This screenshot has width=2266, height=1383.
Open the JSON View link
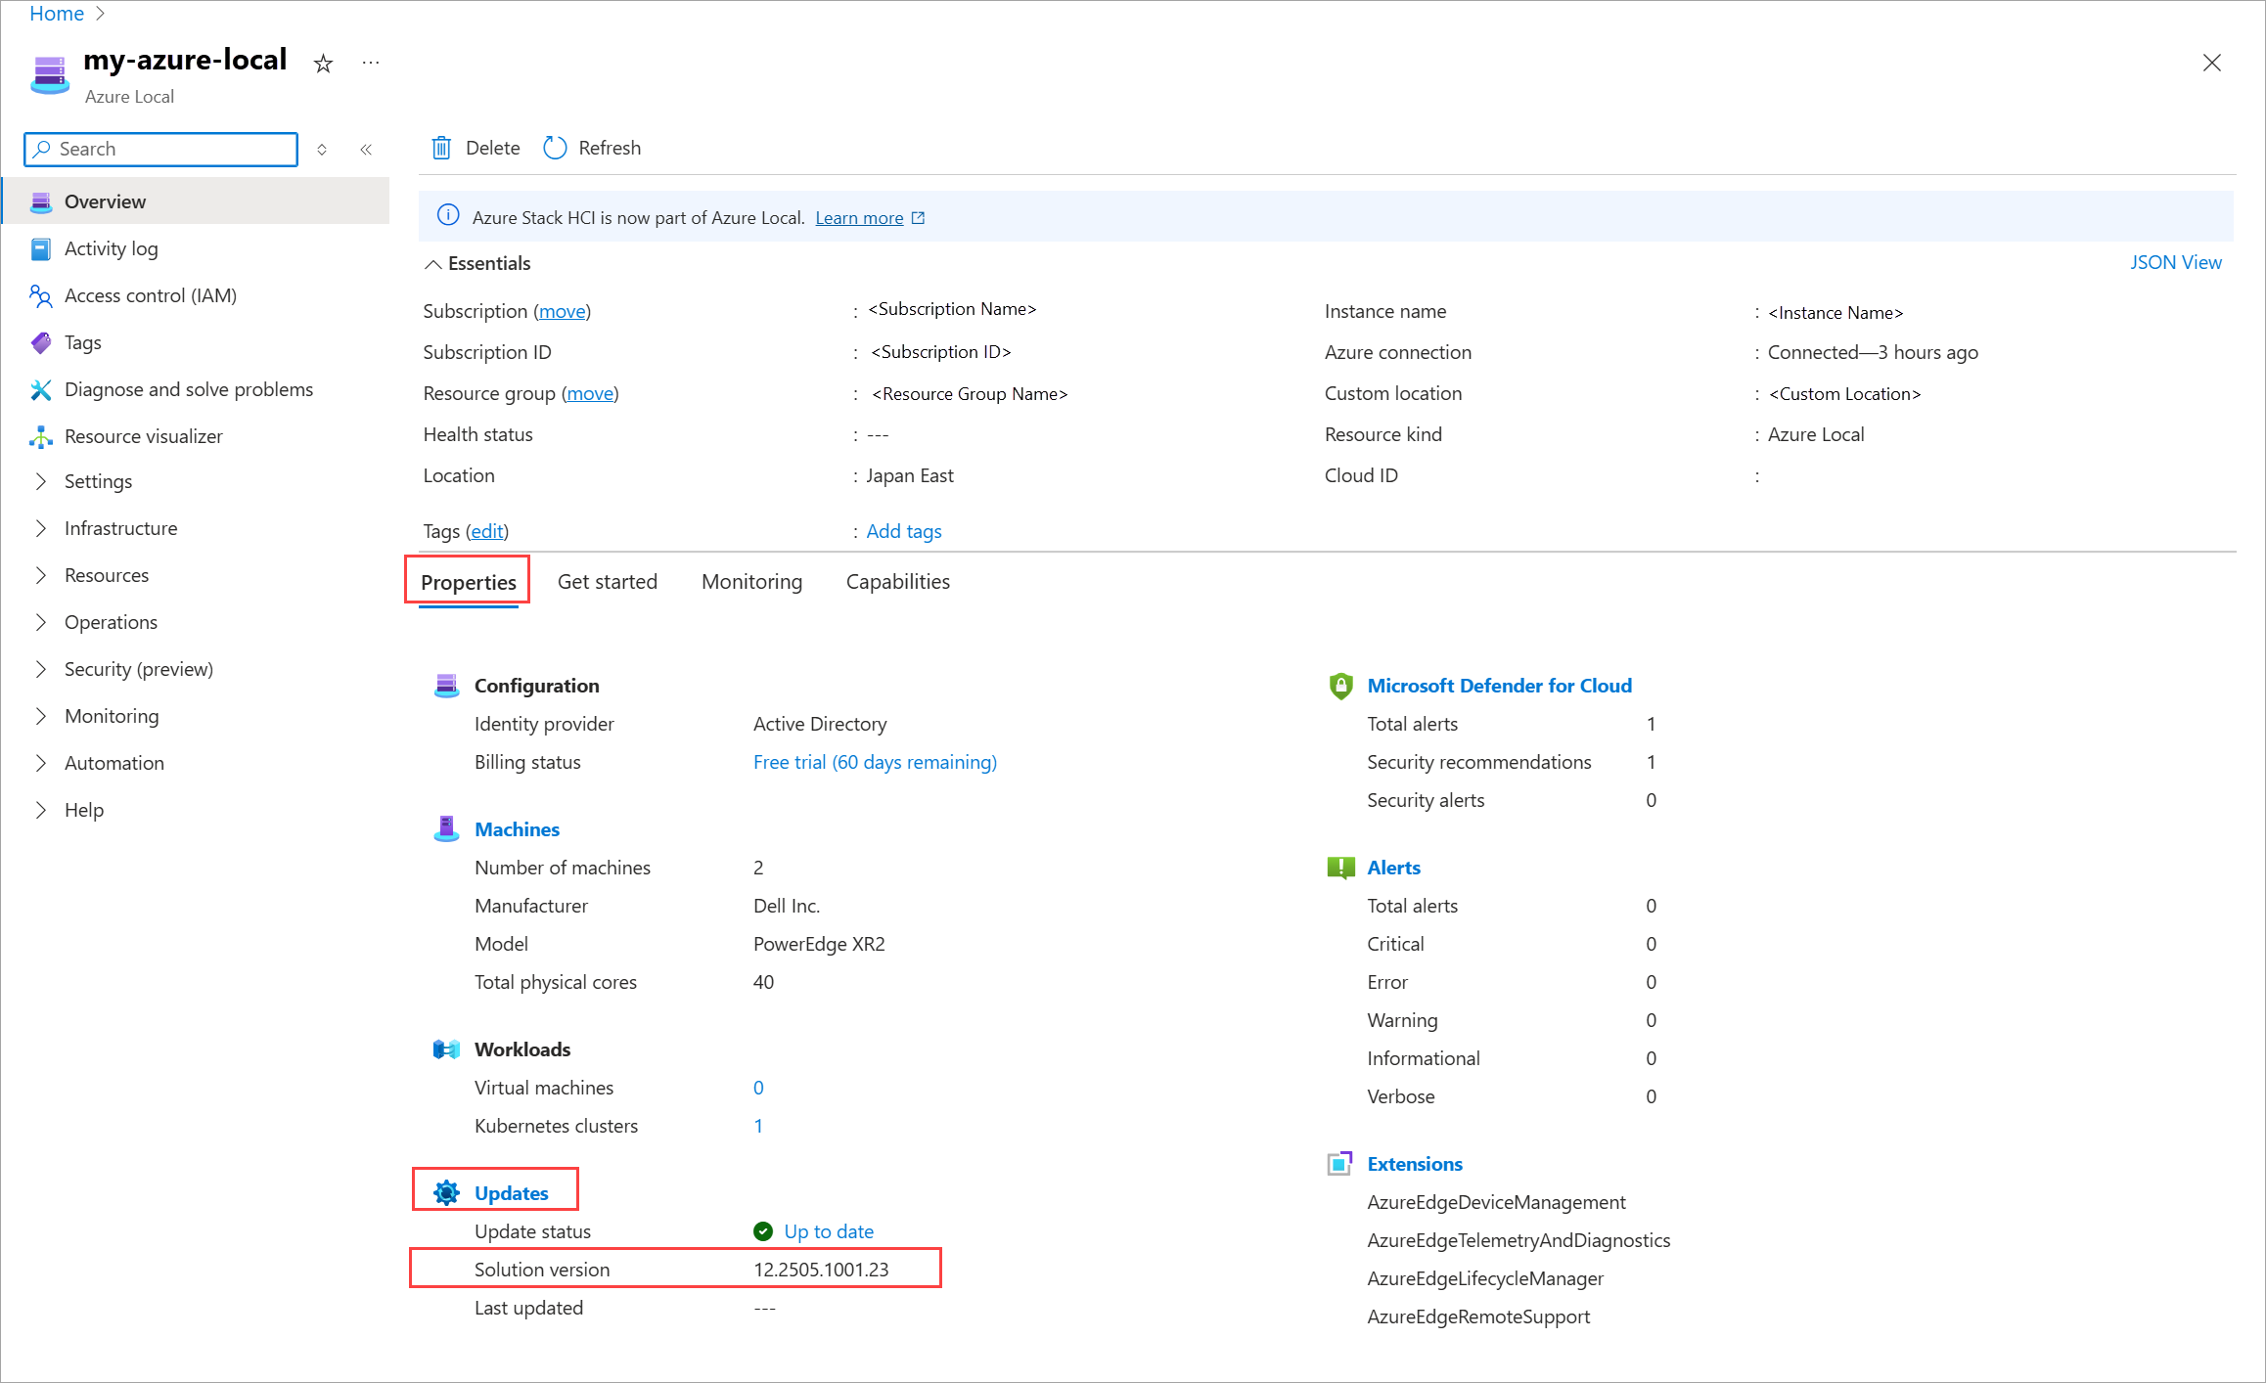[2175, 262]
